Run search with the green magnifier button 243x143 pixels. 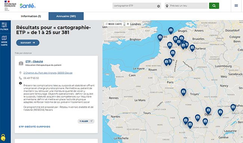click(x=214, y=6)
